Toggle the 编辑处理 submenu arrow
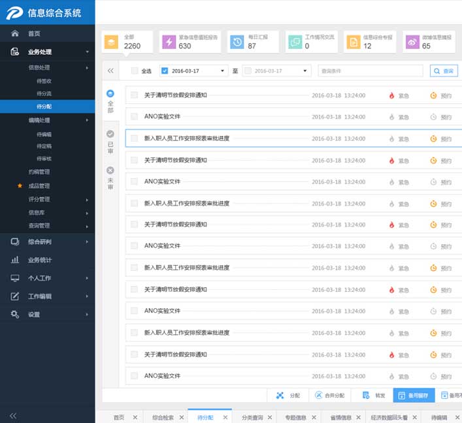Screen dimensions: 462x423 (x=87, y=120)
